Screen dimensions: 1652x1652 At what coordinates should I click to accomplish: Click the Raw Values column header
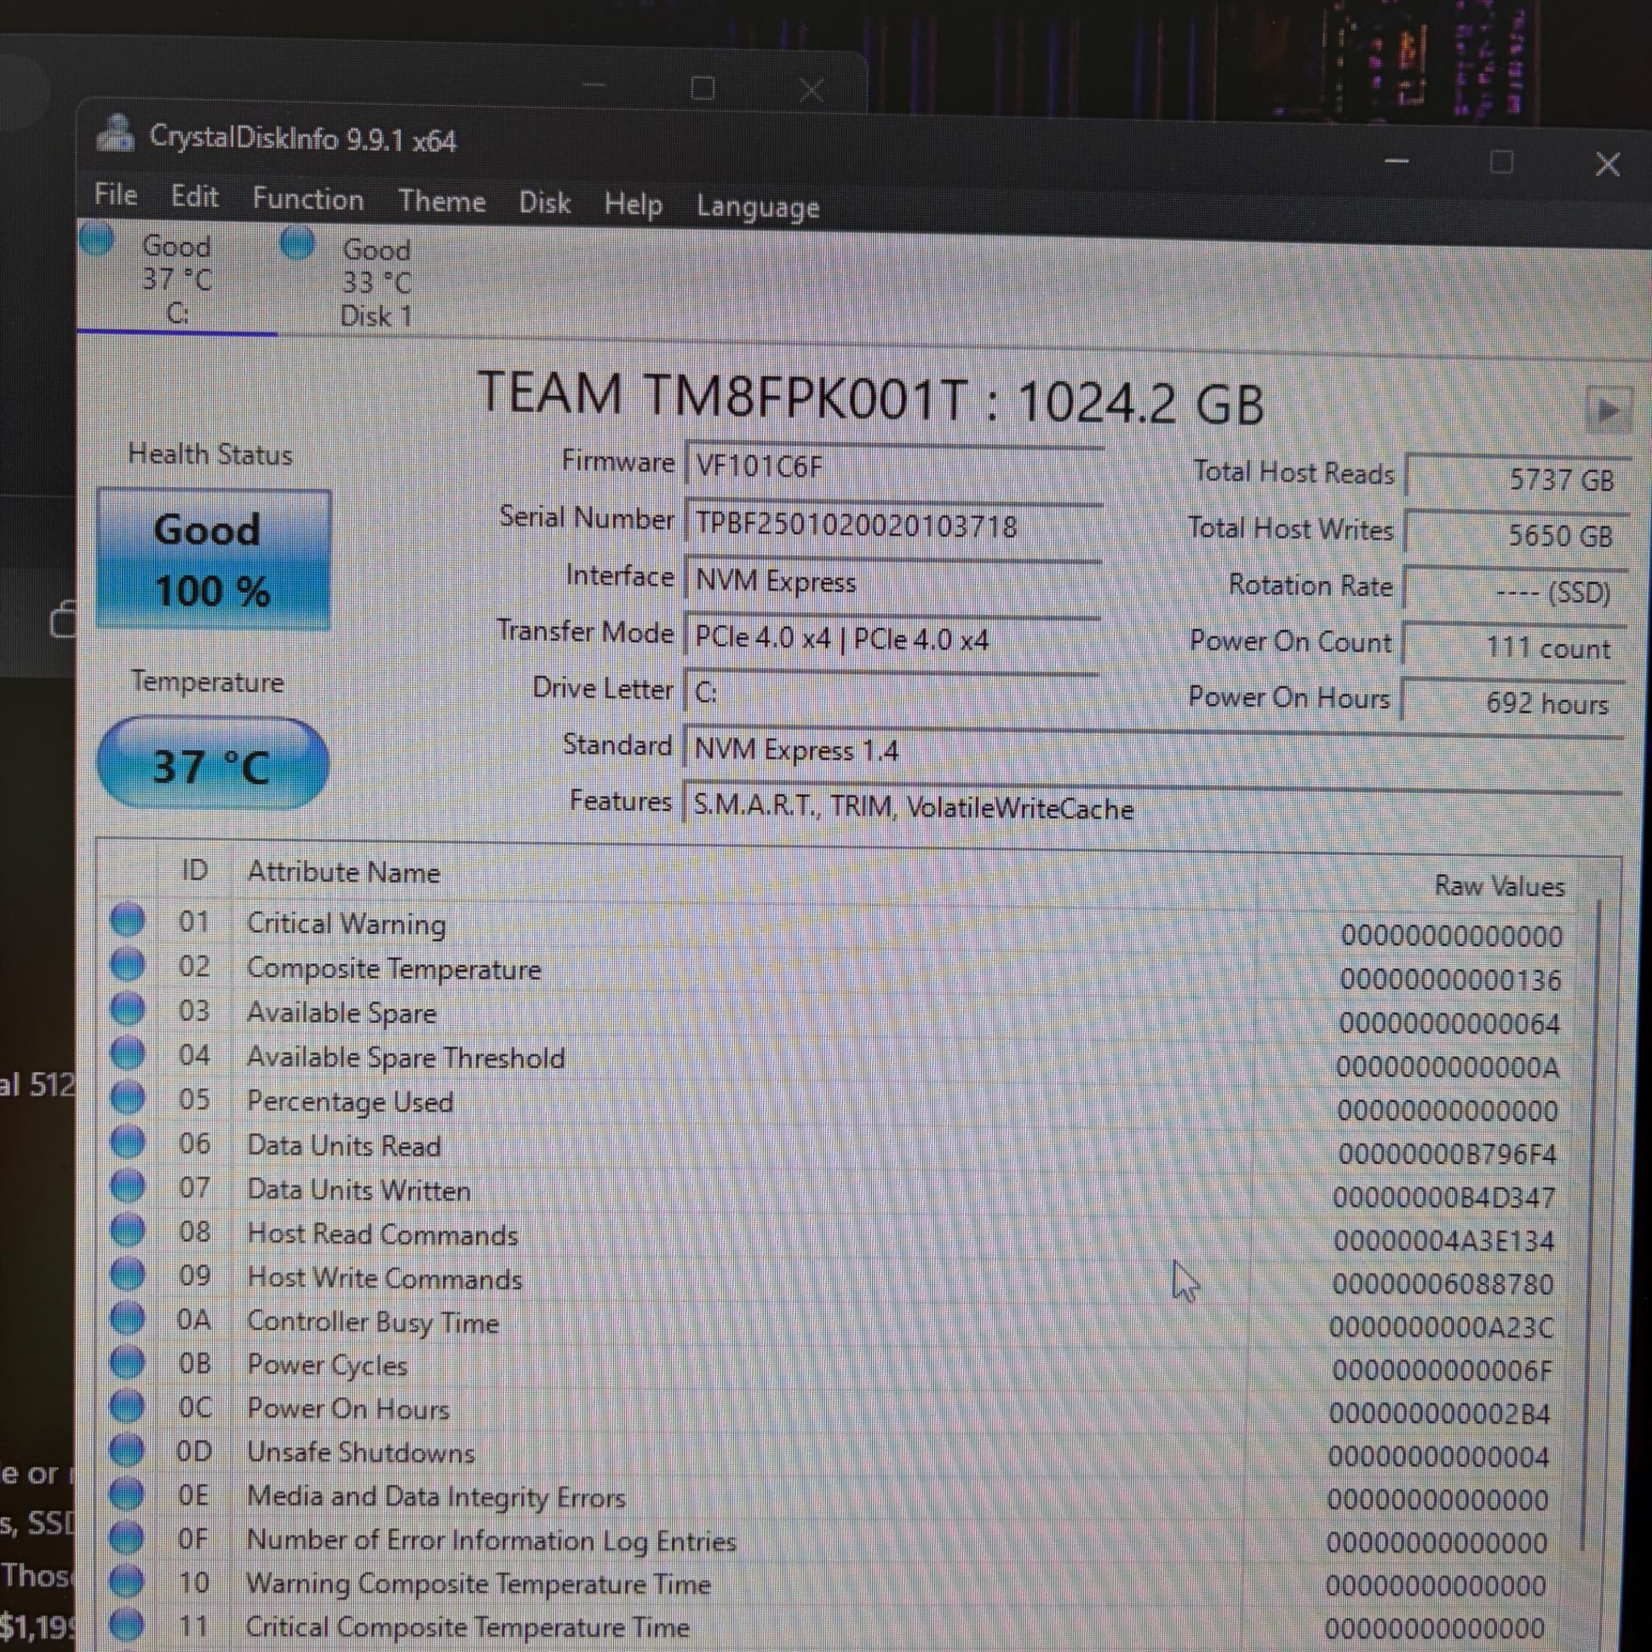coord(1500,886)
